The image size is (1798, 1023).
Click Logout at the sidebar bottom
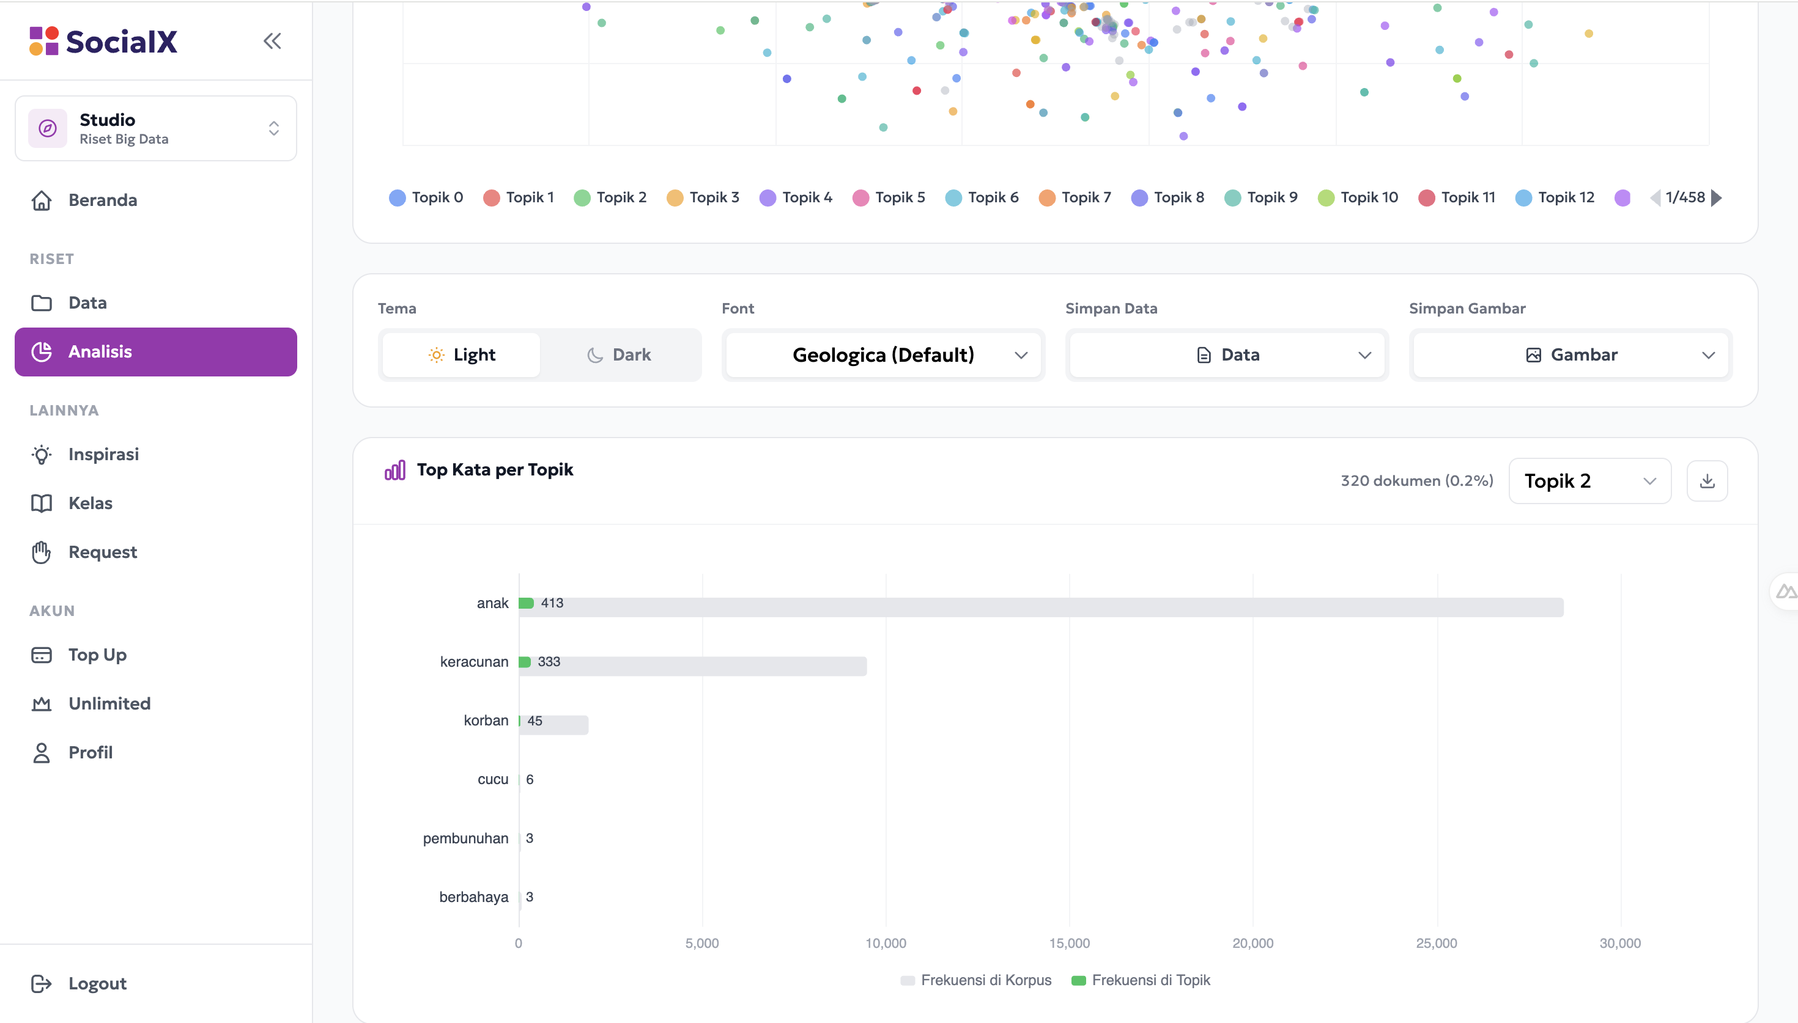pos(155,984)
